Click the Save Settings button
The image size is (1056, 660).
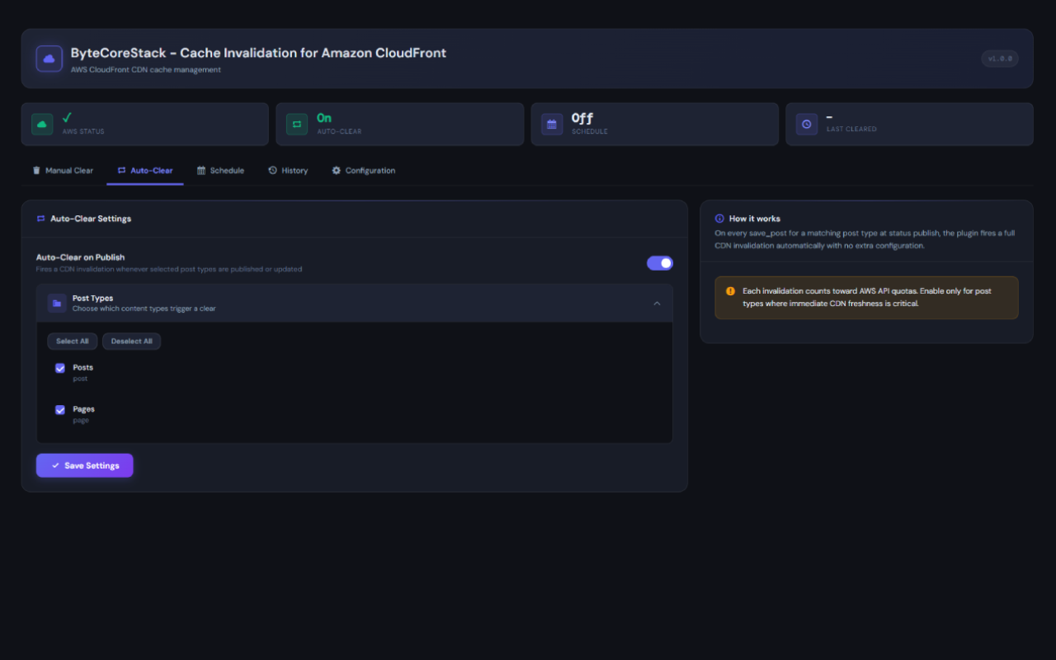84,465
